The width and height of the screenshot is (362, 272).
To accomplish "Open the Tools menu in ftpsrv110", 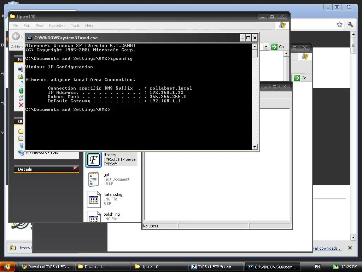I will click(75, 25).
